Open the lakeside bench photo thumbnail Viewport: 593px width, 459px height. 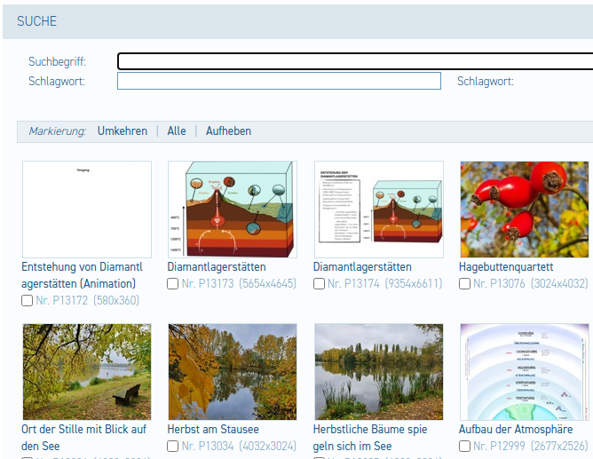pyautogui.click(x=87, y=371)
